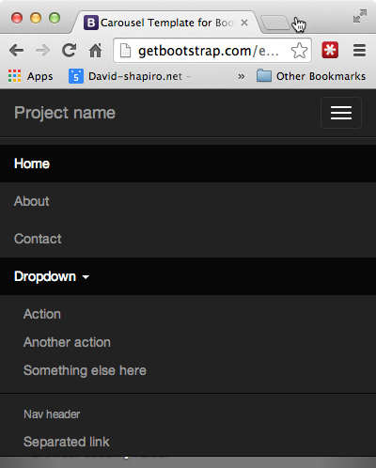Click the page icon in the address bar
The image size is (376, 468).
point(125,51)
